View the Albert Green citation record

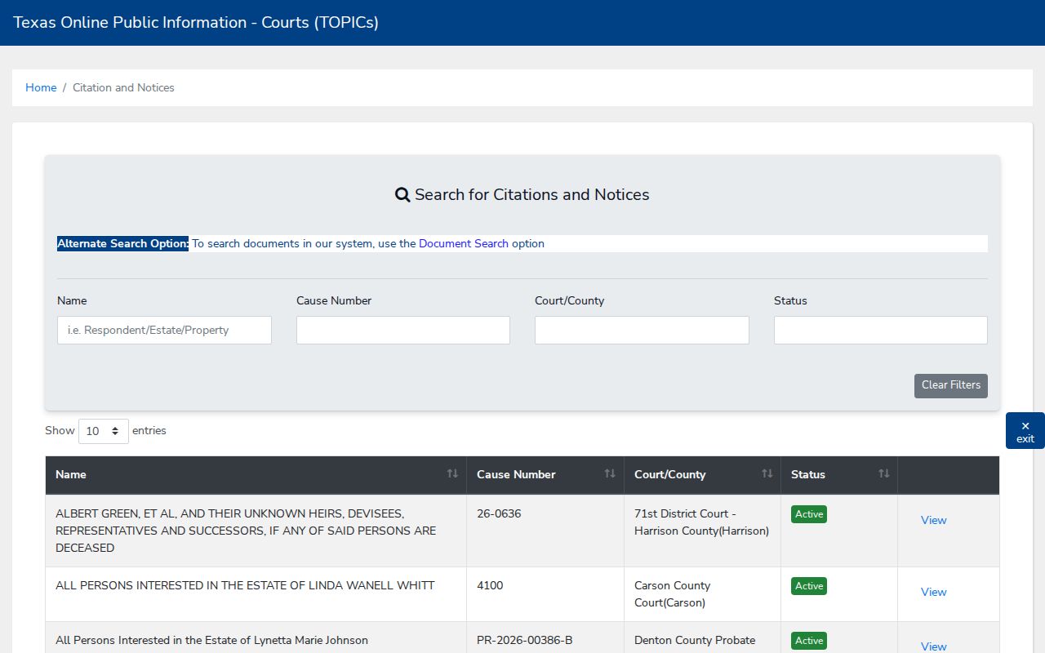[934, 520]
